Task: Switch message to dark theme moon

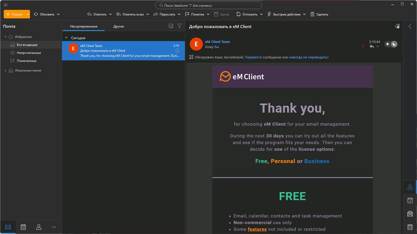Action: pos(394,44)
